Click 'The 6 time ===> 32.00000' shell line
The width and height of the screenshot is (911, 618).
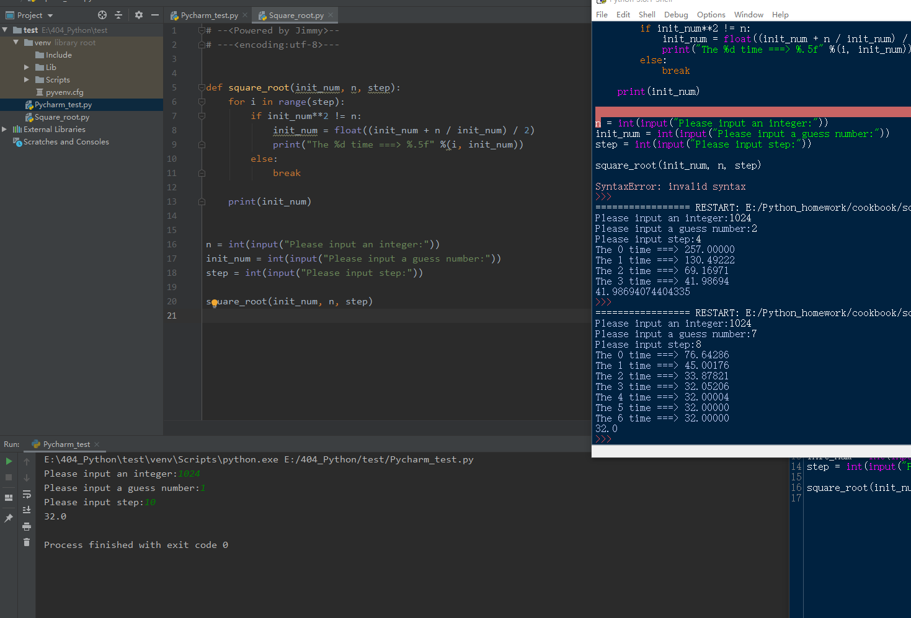point(662,418)
